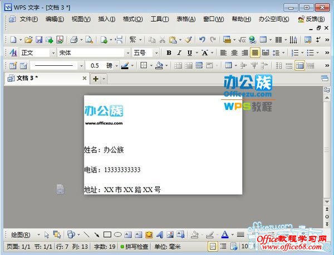The height and width of the screenshot is (255, 334).
Task: Choose the straight line drawing tool
Action: pos(86,235)
